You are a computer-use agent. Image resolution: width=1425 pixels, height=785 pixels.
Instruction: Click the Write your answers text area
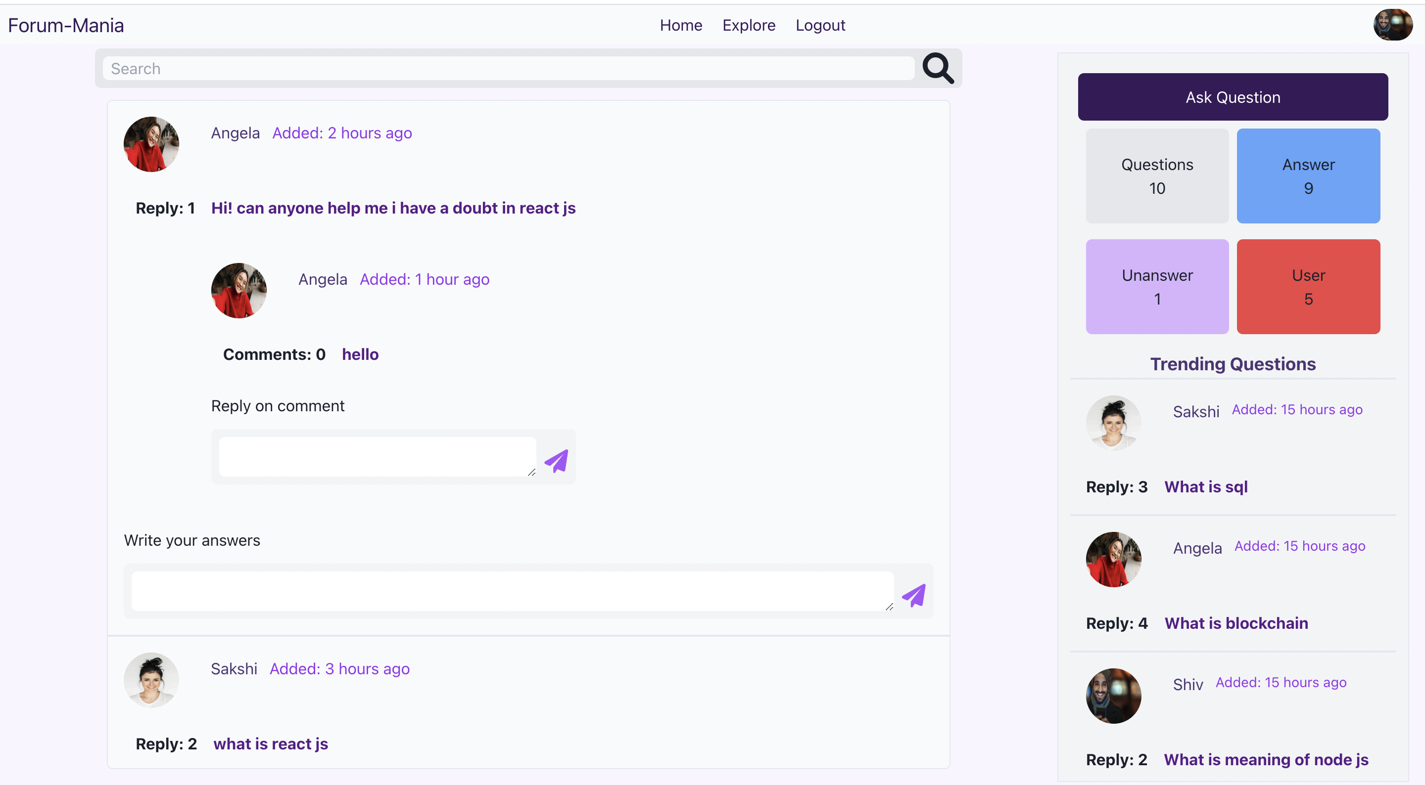click(x=512, y=591)
